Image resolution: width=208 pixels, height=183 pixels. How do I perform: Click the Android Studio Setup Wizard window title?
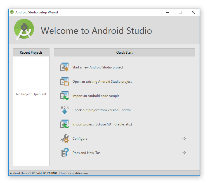coord(37,12)
